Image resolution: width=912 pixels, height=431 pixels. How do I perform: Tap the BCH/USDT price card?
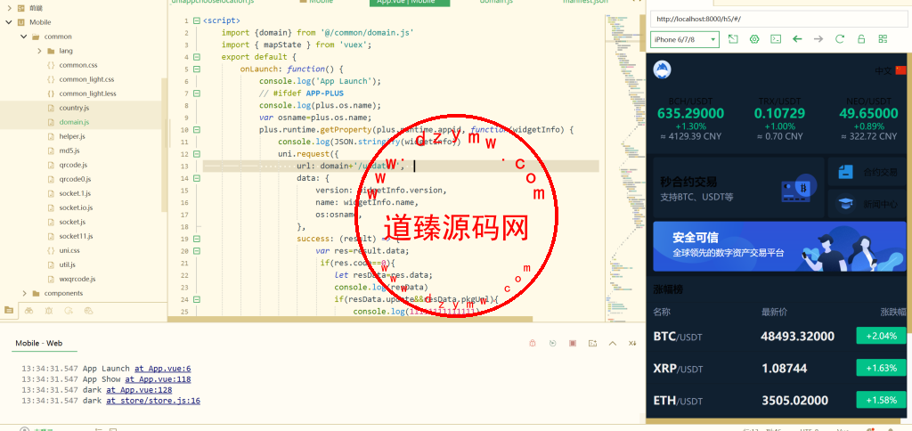[x=690, y=119]
